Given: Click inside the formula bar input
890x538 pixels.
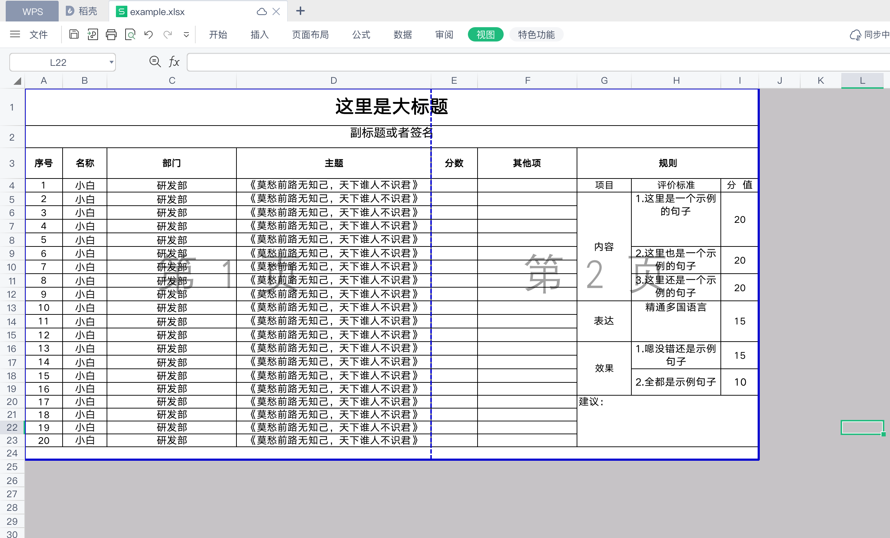Looking at the screenshot, I should [506, 62].
